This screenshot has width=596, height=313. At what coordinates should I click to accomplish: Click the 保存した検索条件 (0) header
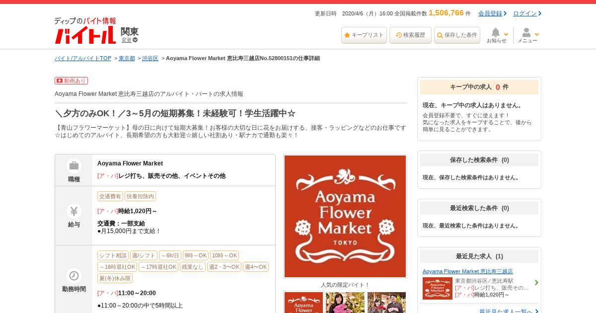coord(479,160)
